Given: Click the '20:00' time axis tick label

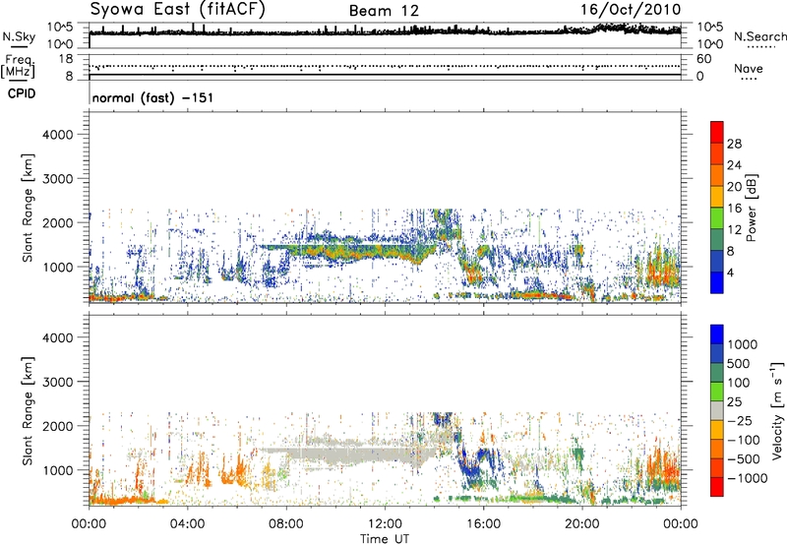Looking at the screenshot, I should click(x=582, y=524).
